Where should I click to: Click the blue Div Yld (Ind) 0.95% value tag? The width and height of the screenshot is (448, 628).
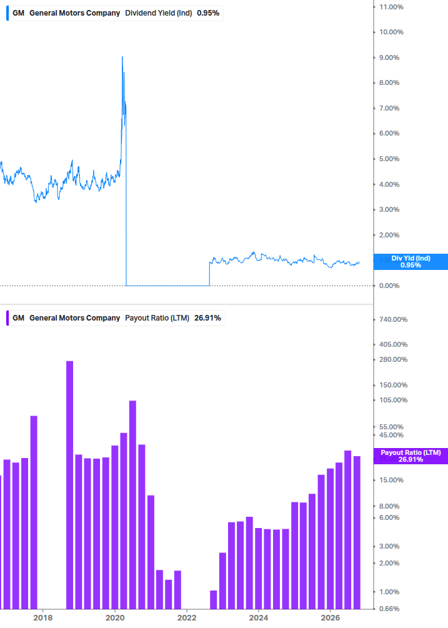[x=411, y=262]
